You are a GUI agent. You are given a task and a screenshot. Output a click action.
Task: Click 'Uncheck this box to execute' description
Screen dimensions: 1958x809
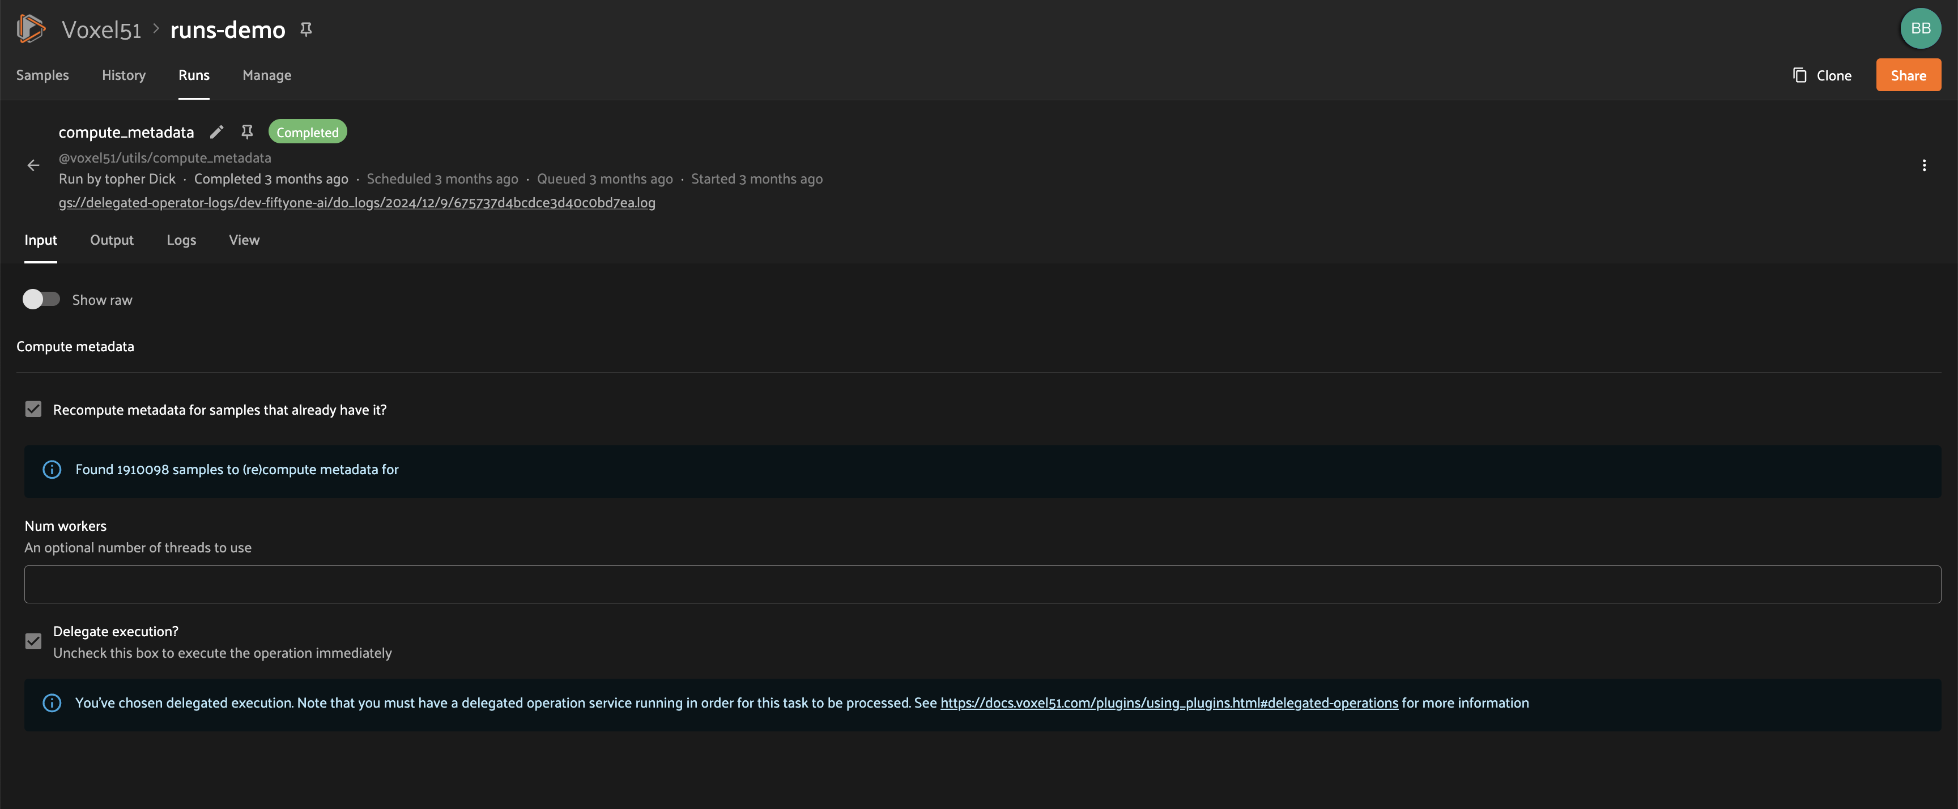pyautogui.click(x=223, y=653)
